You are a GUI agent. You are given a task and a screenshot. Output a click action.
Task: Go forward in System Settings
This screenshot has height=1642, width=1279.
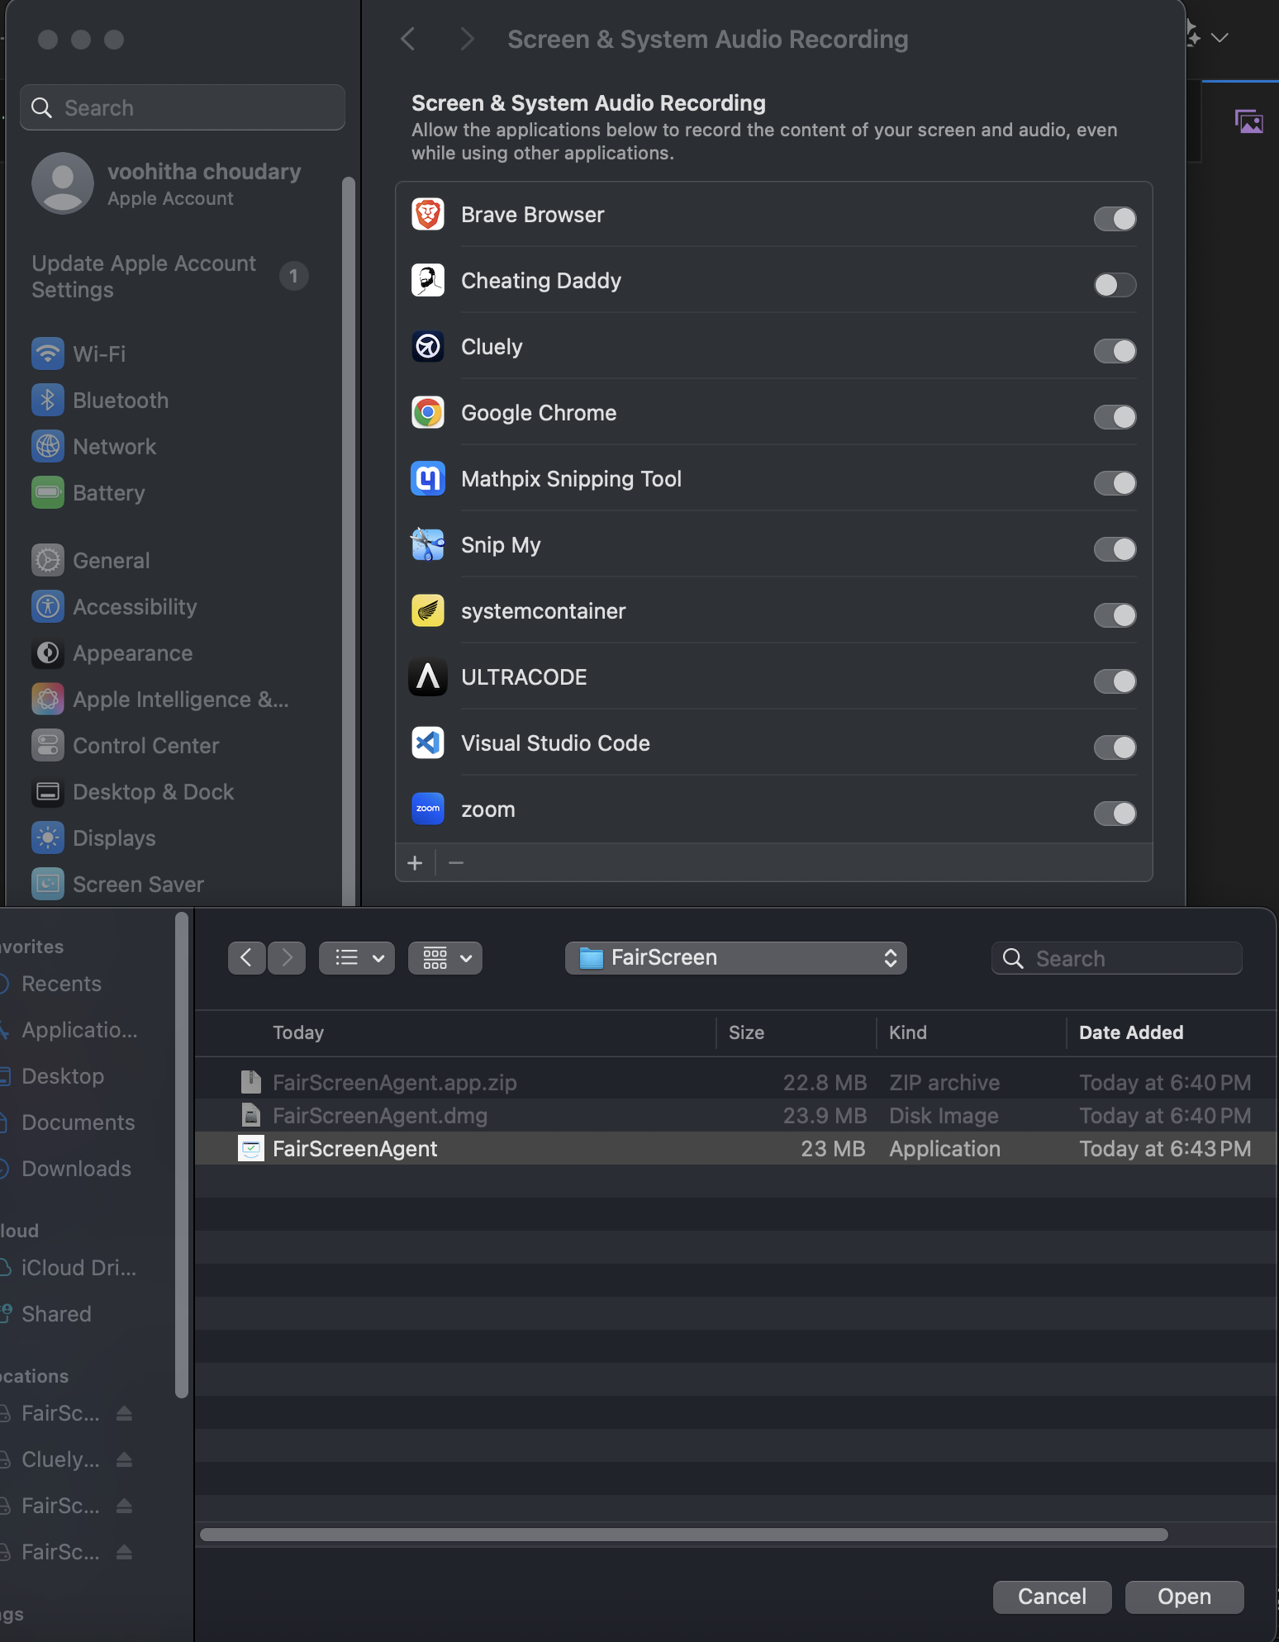tap(467, 39)
